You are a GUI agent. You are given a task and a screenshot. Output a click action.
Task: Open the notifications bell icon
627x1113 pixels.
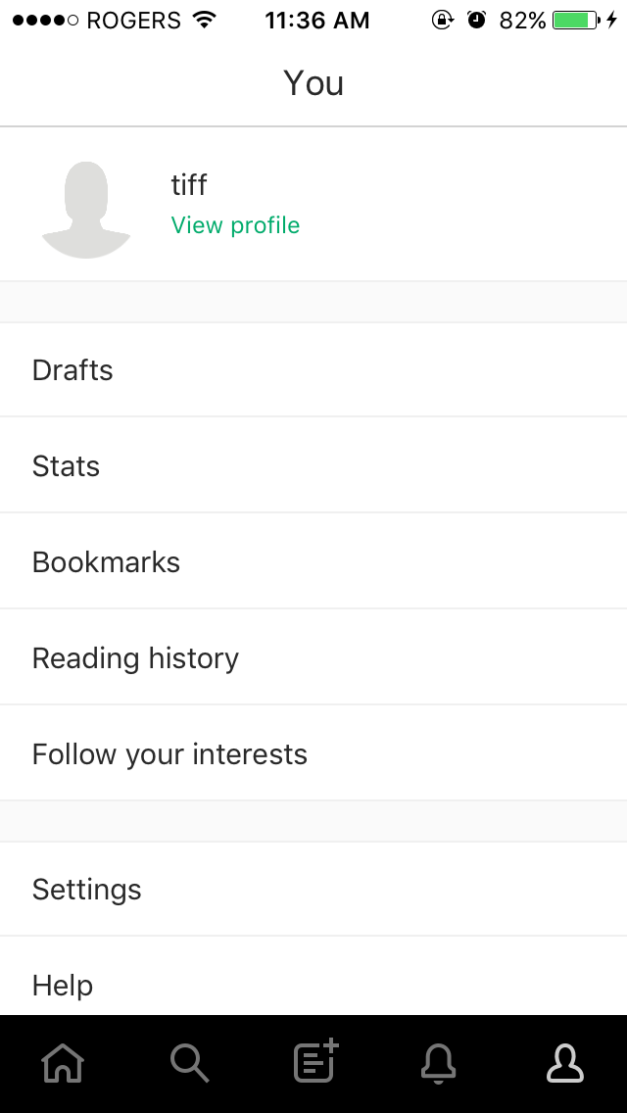[439, 1063]
